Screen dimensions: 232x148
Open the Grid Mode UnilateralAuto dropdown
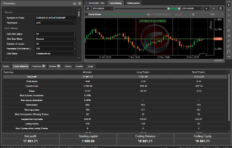tap(55, 54)
